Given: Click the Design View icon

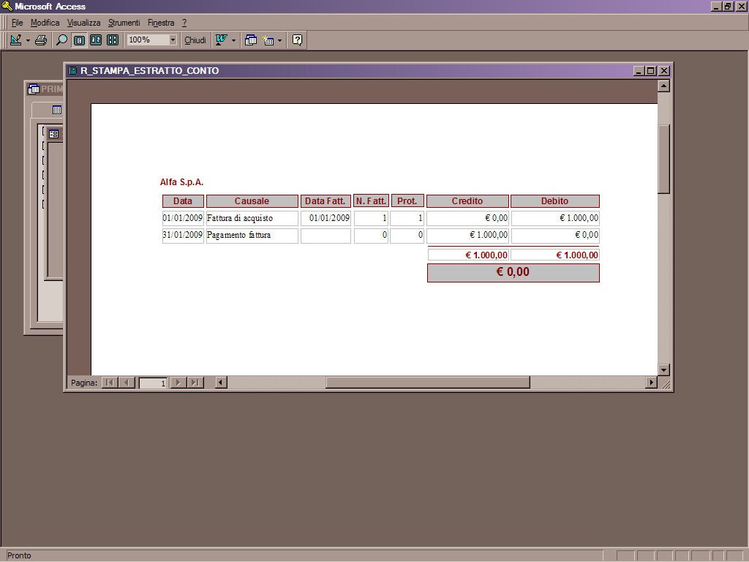Looking at the screenshot, I should pos(15,40).
